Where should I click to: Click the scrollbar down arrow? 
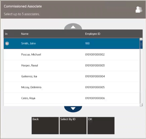(141, 105)
